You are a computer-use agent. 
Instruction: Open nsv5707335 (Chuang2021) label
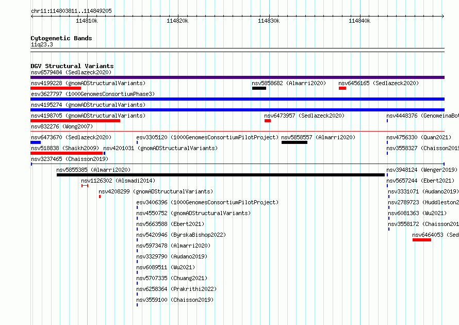click(x=172, y=278)
